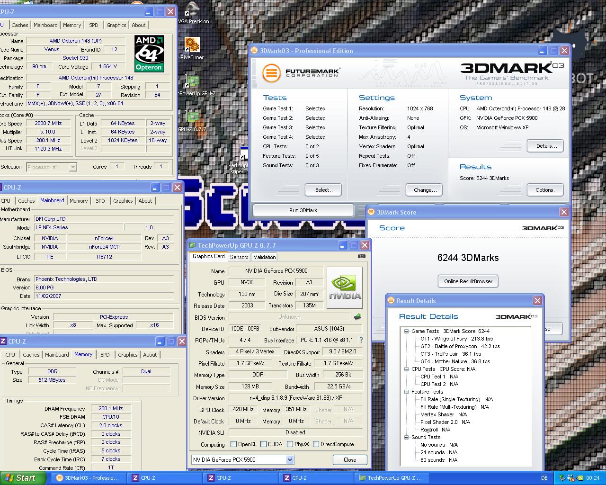Viewport: 606px width, 485px height.
Task: Launch the GPU-Z.0.7.7 desktop icon
Action: click(x=192, y=121)
